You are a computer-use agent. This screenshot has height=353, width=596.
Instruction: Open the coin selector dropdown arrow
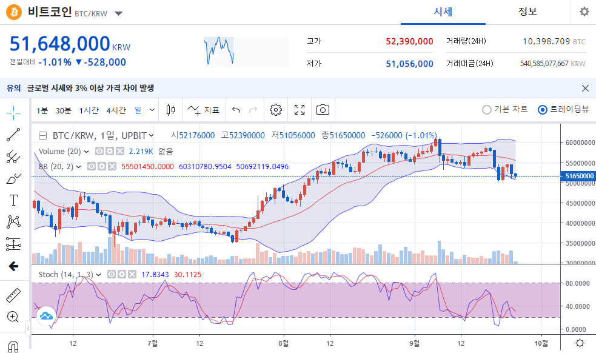pos(119,14)
